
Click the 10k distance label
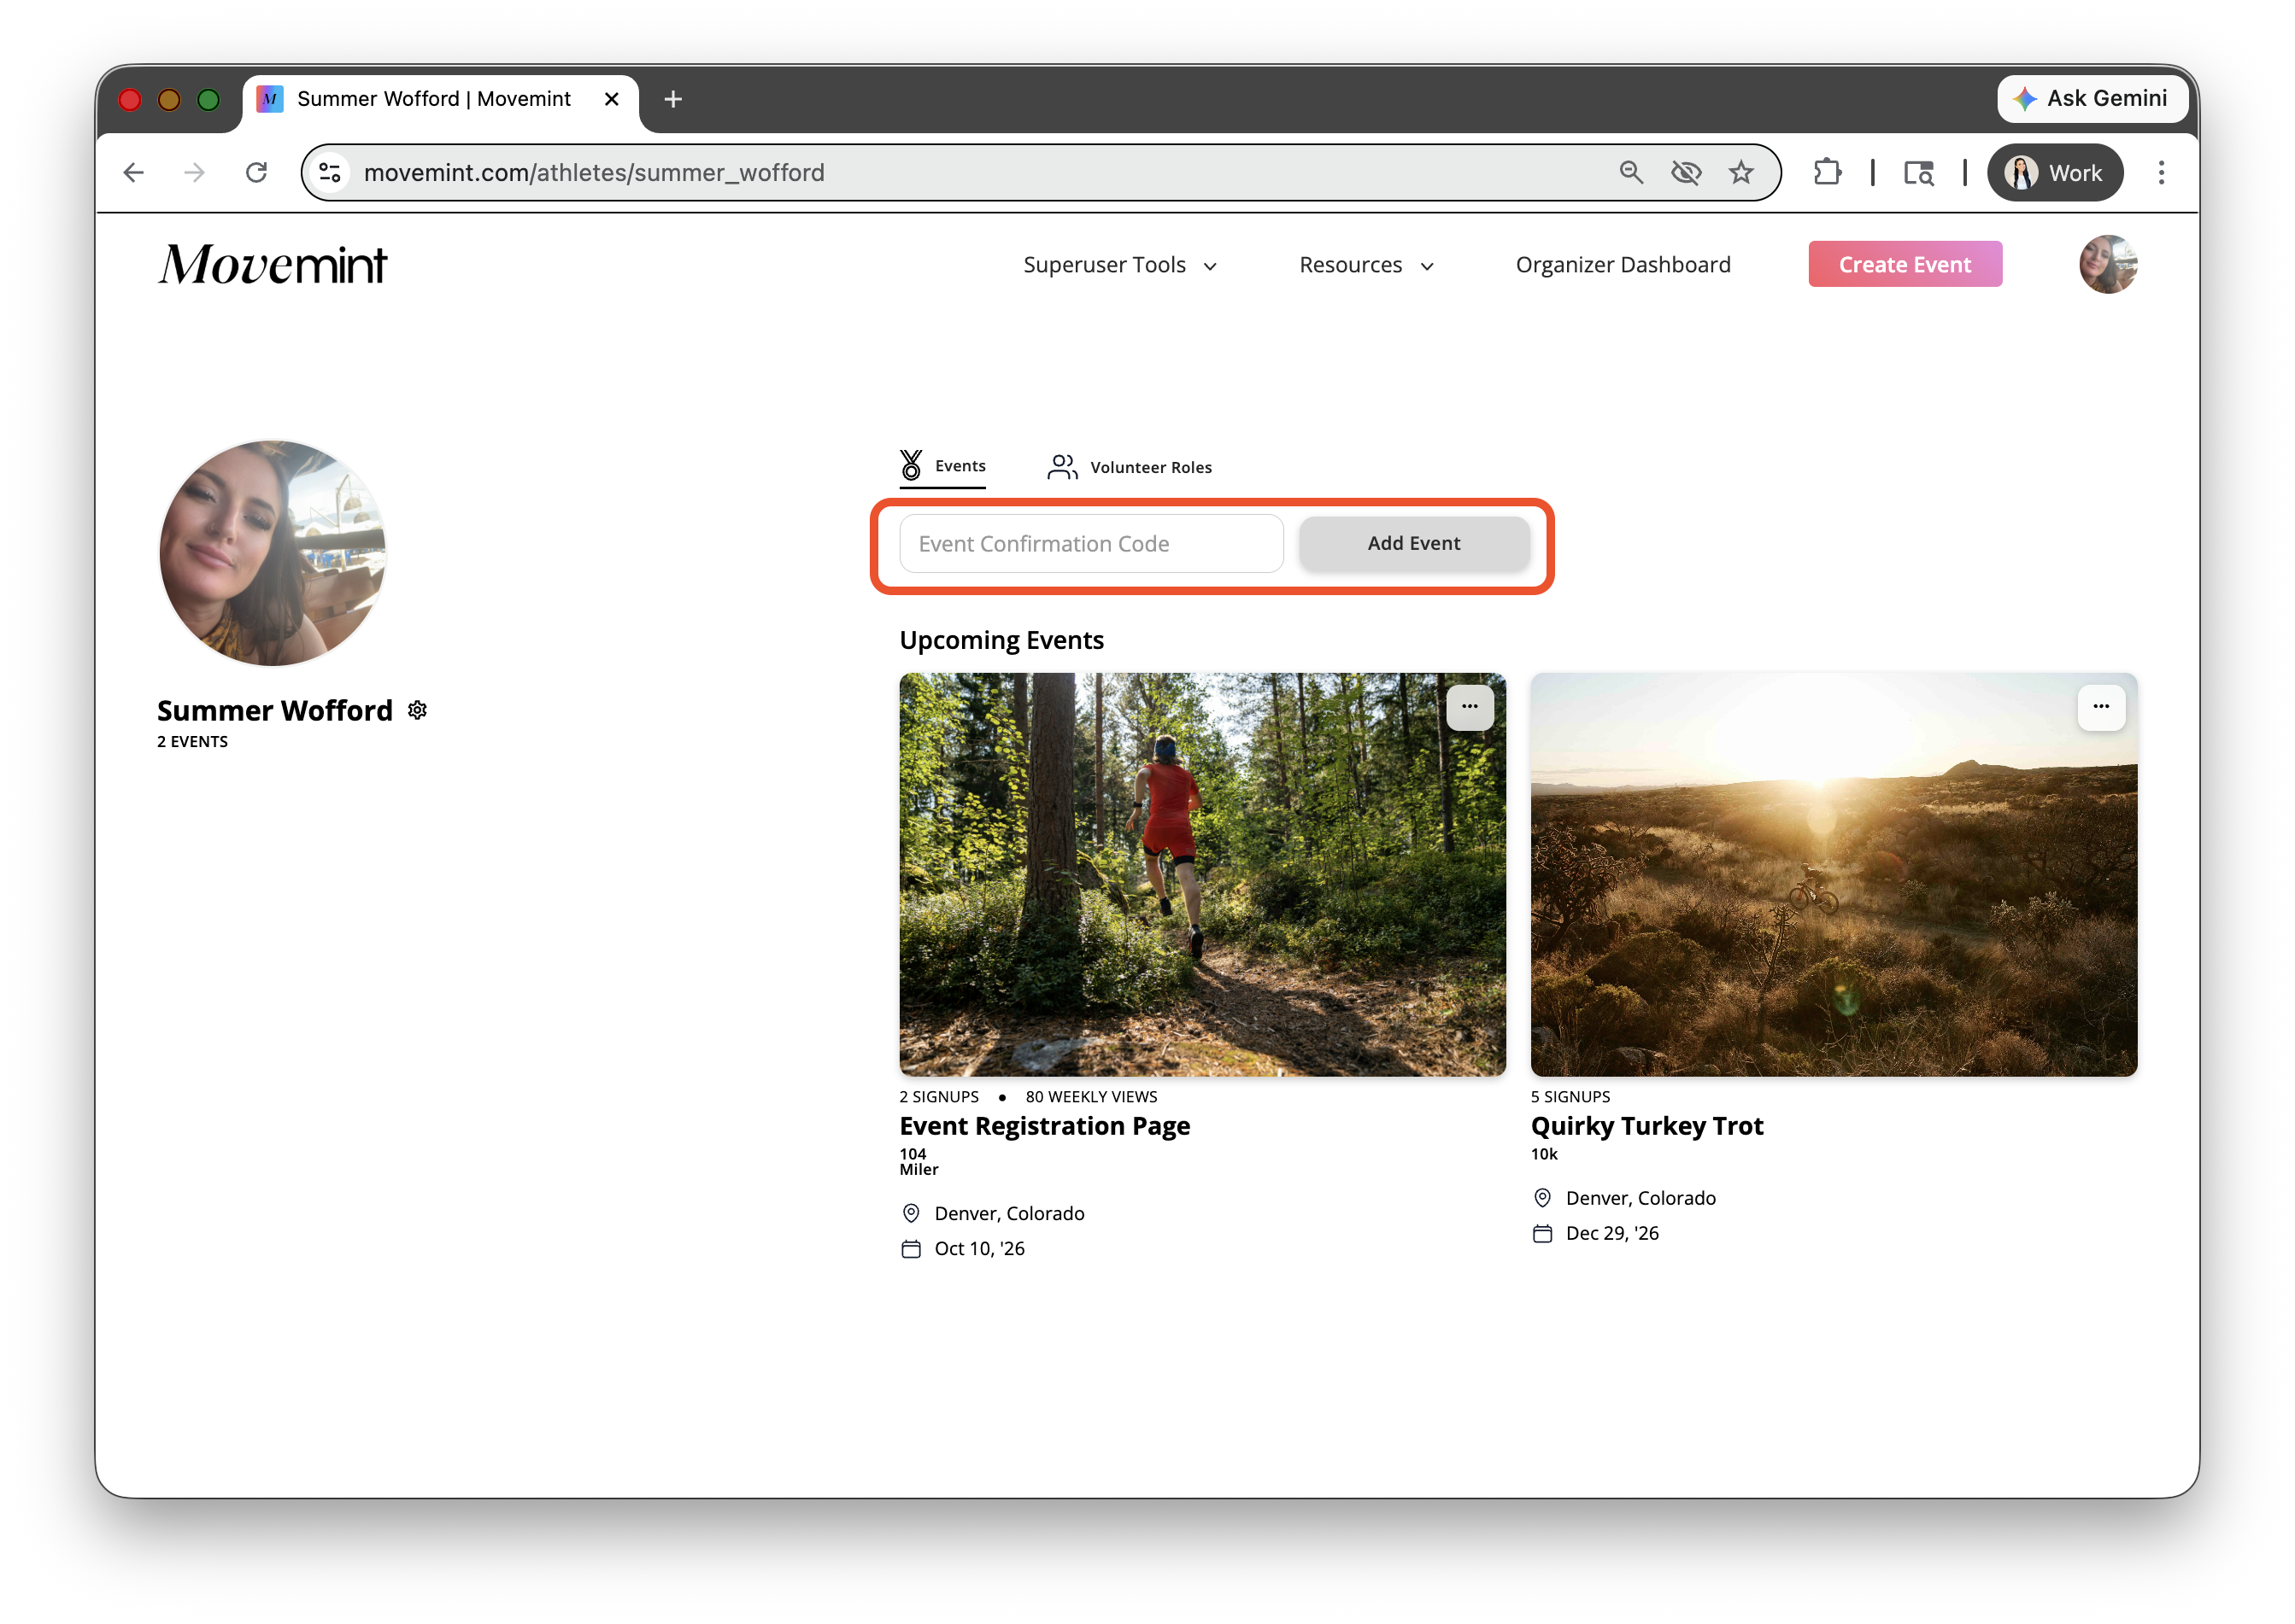tap(1544, 1154)
